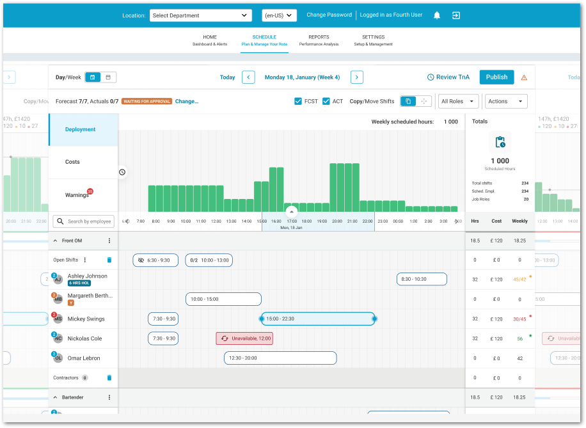Go to the previous day arrow
The width and height of the screenshot is (586, 428).
248,77
